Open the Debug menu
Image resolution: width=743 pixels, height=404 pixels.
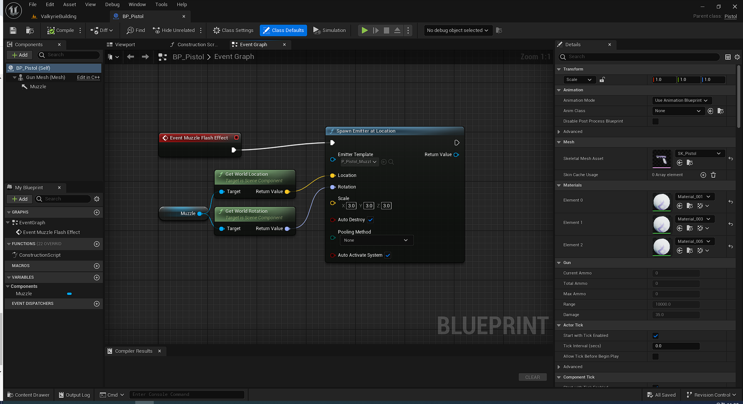[112, 5]
